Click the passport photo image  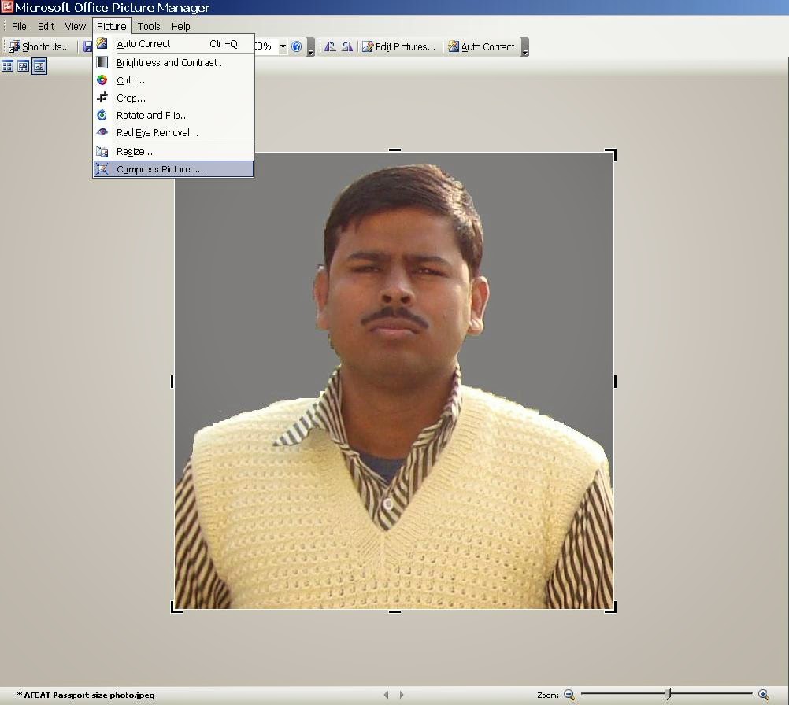point(394,381)
